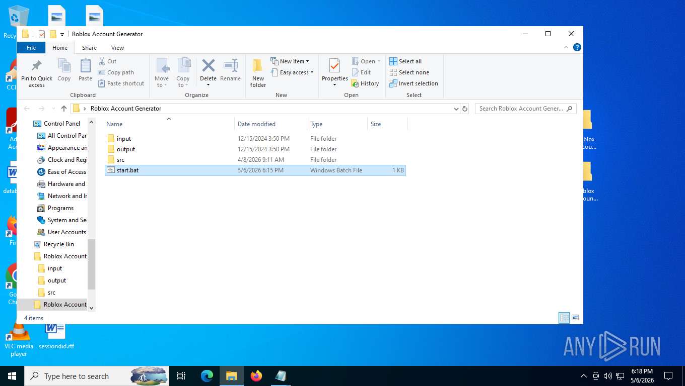This screenshot has height=386, width=685.
Task: Open the File tab
Action: (31, 48)
